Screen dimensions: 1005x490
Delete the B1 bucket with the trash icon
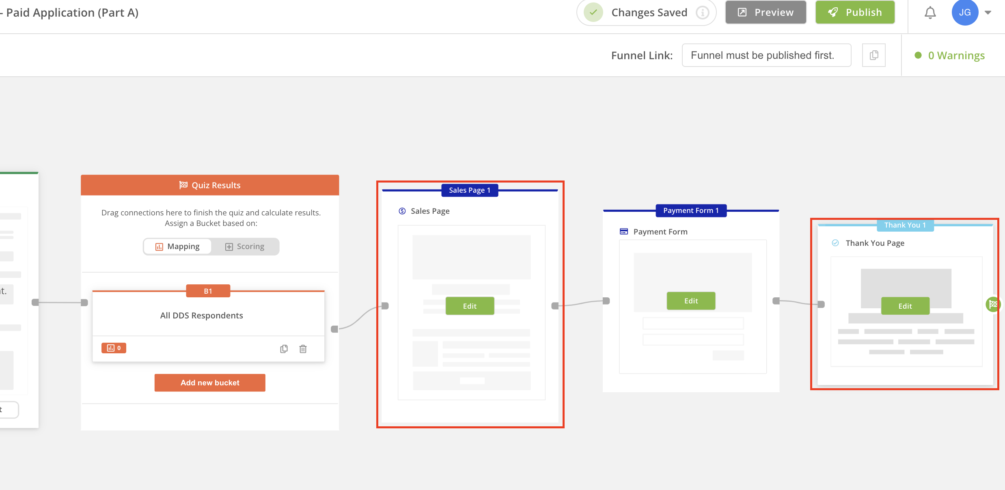click(303, 349)
